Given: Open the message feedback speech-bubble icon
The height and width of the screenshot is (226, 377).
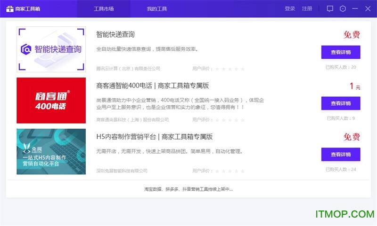Looking at the screenshot, I should click(330, 8).
